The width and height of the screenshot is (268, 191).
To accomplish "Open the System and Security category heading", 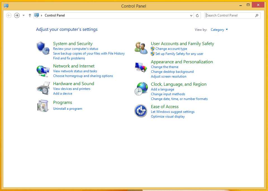I will pyautogui.click(x=73, y=44).
